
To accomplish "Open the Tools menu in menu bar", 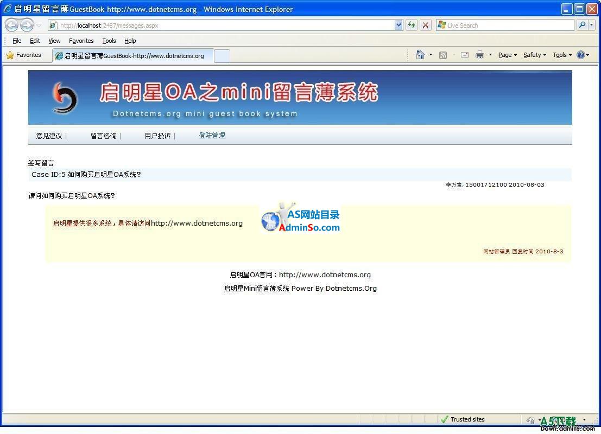I will click(109, 41).
